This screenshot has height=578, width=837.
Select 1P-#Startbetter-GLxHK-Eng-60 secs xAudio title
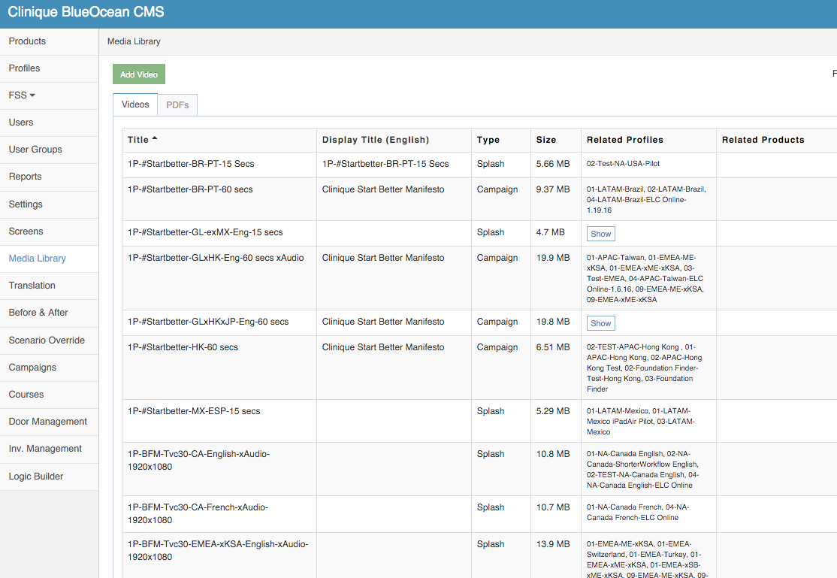click(x=216, y=258)
